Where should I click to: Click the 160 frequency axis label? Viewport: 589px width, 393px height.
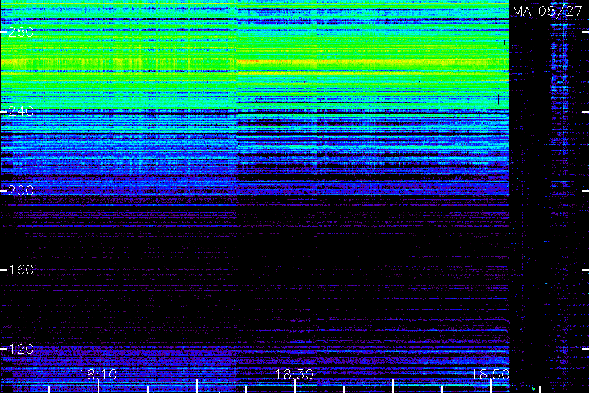tap(21, 270)
